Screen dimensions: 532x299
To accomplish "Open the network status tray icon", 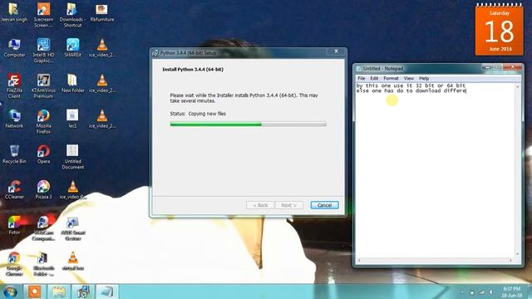I will tap(481, 292).
